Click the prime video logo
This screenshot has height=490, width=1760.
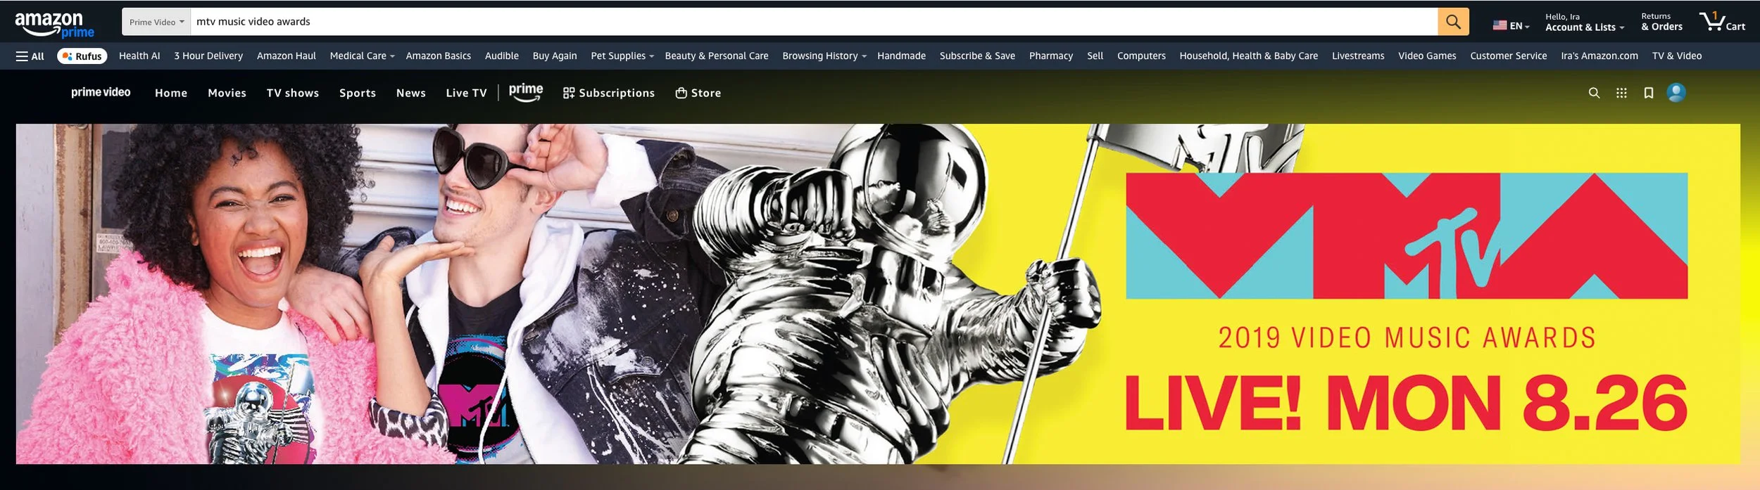(101, 92)
